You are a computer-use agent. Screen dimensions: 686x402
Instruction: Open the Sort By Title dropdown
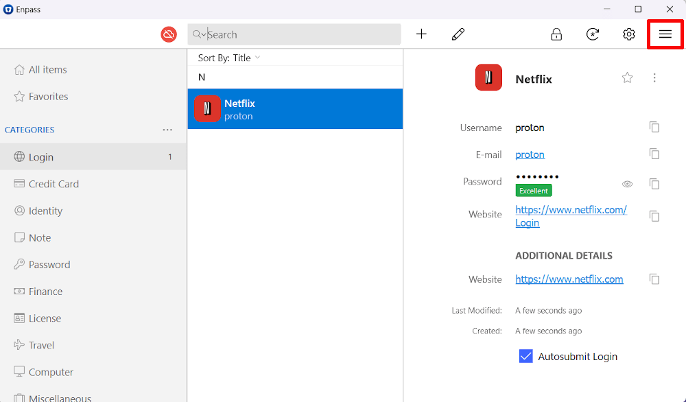click(x=229, y=58)
